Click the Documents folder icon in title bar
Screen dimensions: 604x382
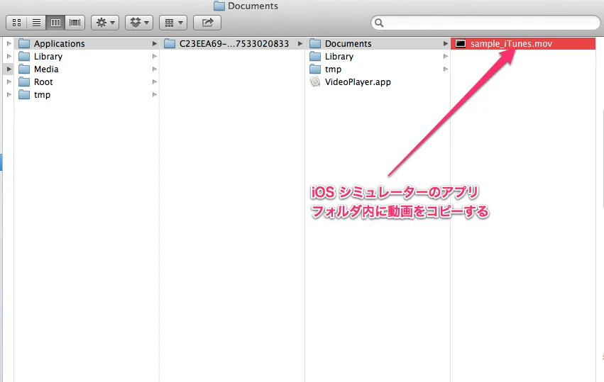(x=219, y=6)
